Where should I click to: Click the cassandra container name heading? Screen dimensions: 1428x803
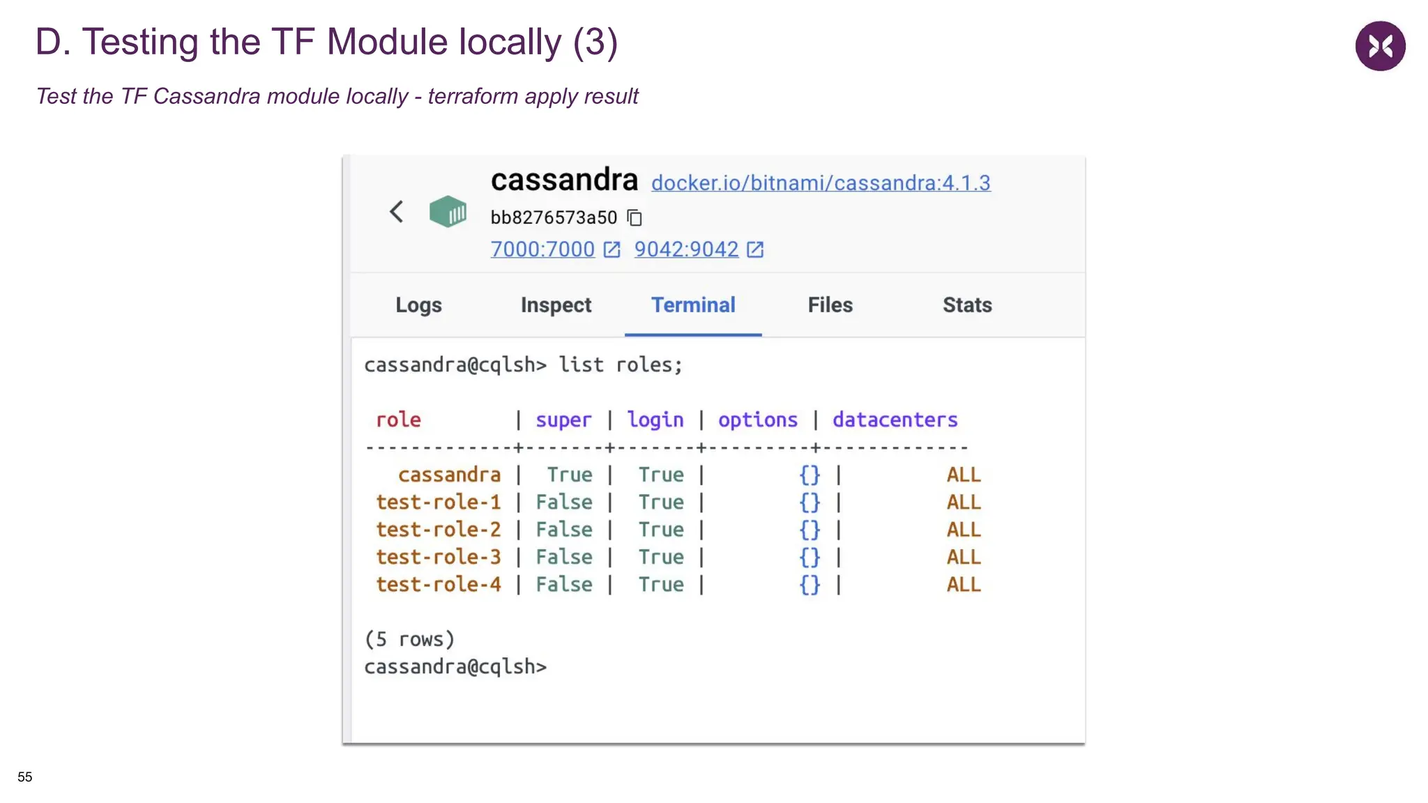point(564,180)
